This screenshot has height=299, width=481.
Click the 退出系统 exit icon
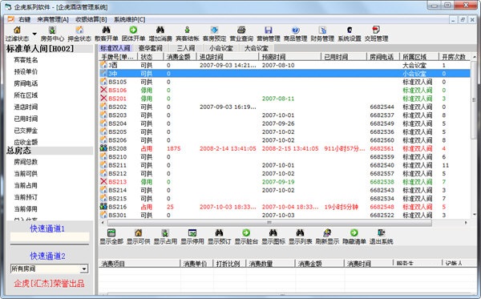[x=382, y=232]
